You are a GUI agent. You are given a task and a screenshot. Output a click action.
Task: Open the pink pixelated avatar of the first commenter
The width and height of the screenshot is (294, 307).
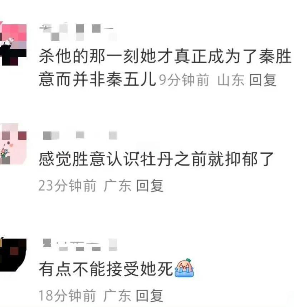click(13, 45)
